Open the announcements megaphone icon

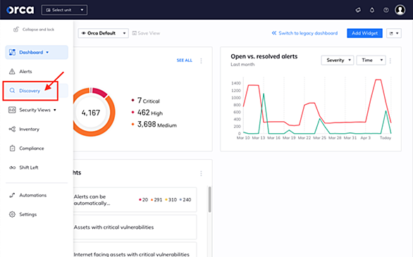tap(358, 10)
